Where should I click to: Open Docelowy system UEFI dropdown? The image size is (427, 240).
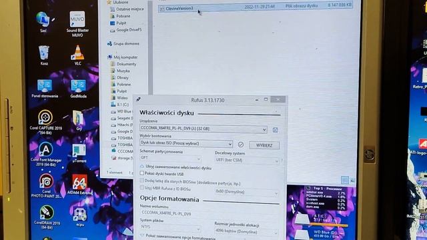pos(247,160)
